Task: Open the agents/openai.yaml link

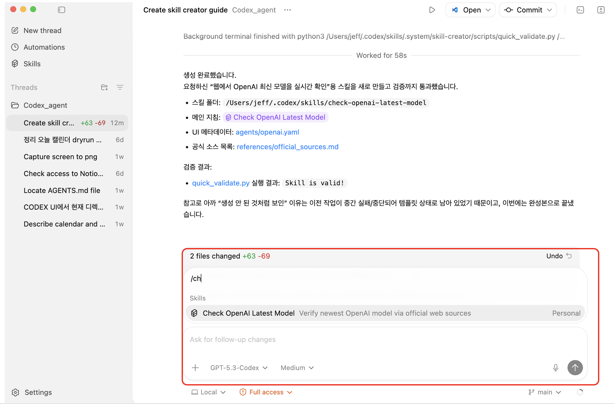Action: 267,132
